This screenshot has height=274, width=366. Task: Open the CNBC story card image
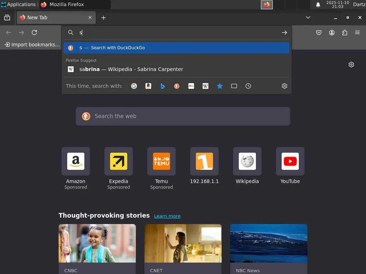pyautogui.click(x=97, y=243)
